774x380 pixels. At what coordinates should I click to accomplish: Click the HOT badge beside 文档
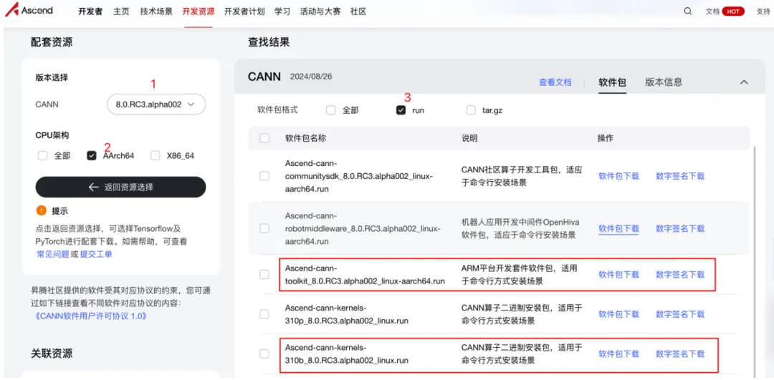(x=733, y=11)
